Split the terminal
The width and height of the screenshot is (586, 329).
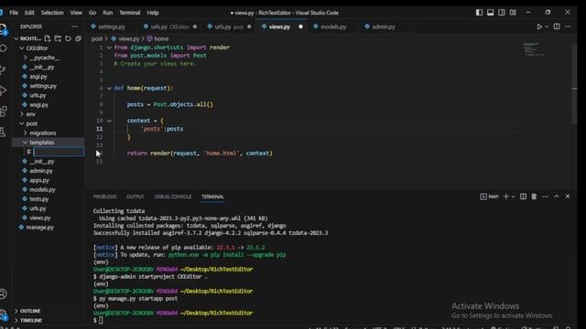[523, 196]
